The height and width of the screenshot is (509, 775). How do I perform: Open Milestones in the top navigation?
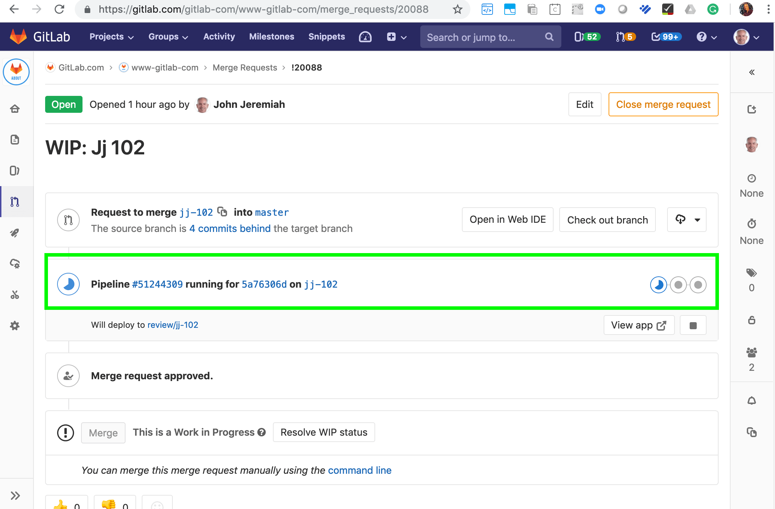pos(271,37)
